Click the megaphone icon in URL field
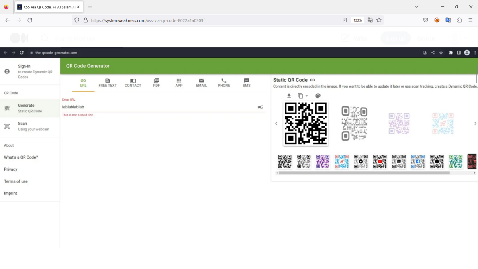The height and width of the screenshot is (269, 478). pyautogui.click(x=260, y=107)
